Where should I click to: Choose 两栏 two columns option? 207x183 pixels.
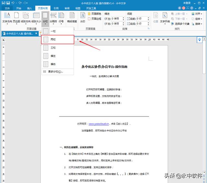coord(58,39)
